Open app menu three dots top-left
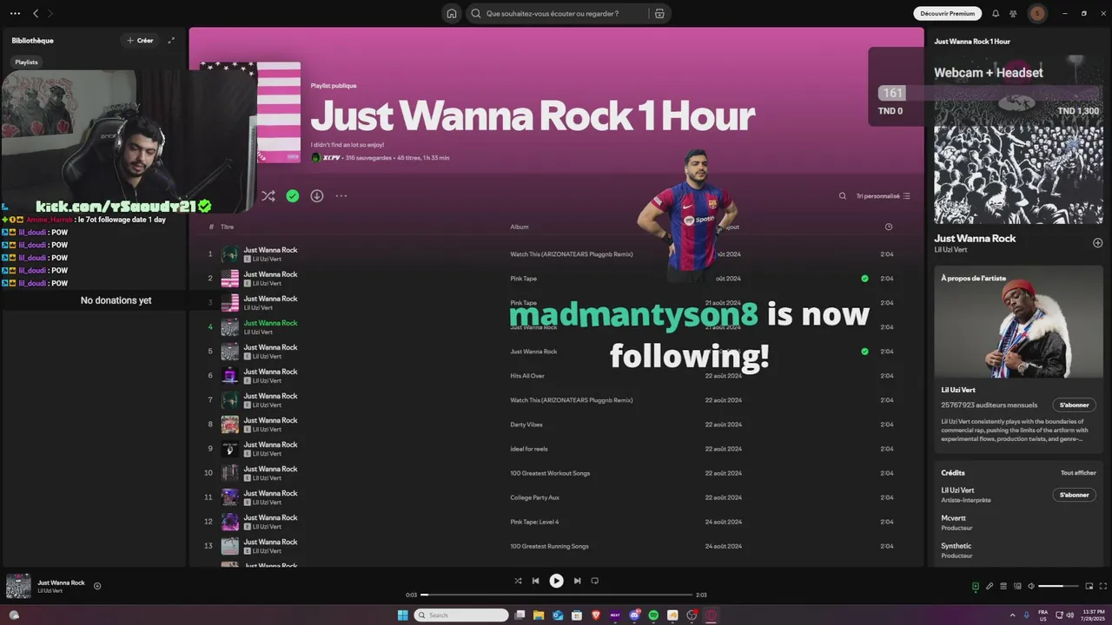 coord(13,14)
